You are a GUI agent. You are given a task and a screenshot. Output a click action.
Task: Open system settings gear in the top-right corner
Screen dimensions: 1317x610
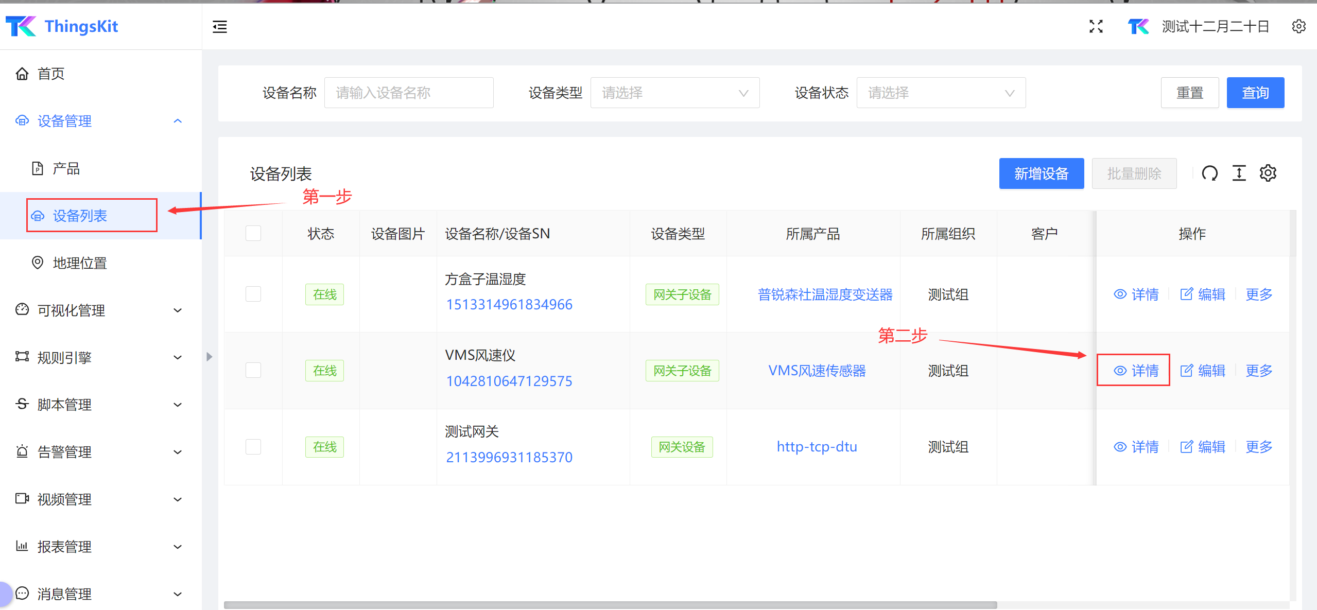point(1298,26)
